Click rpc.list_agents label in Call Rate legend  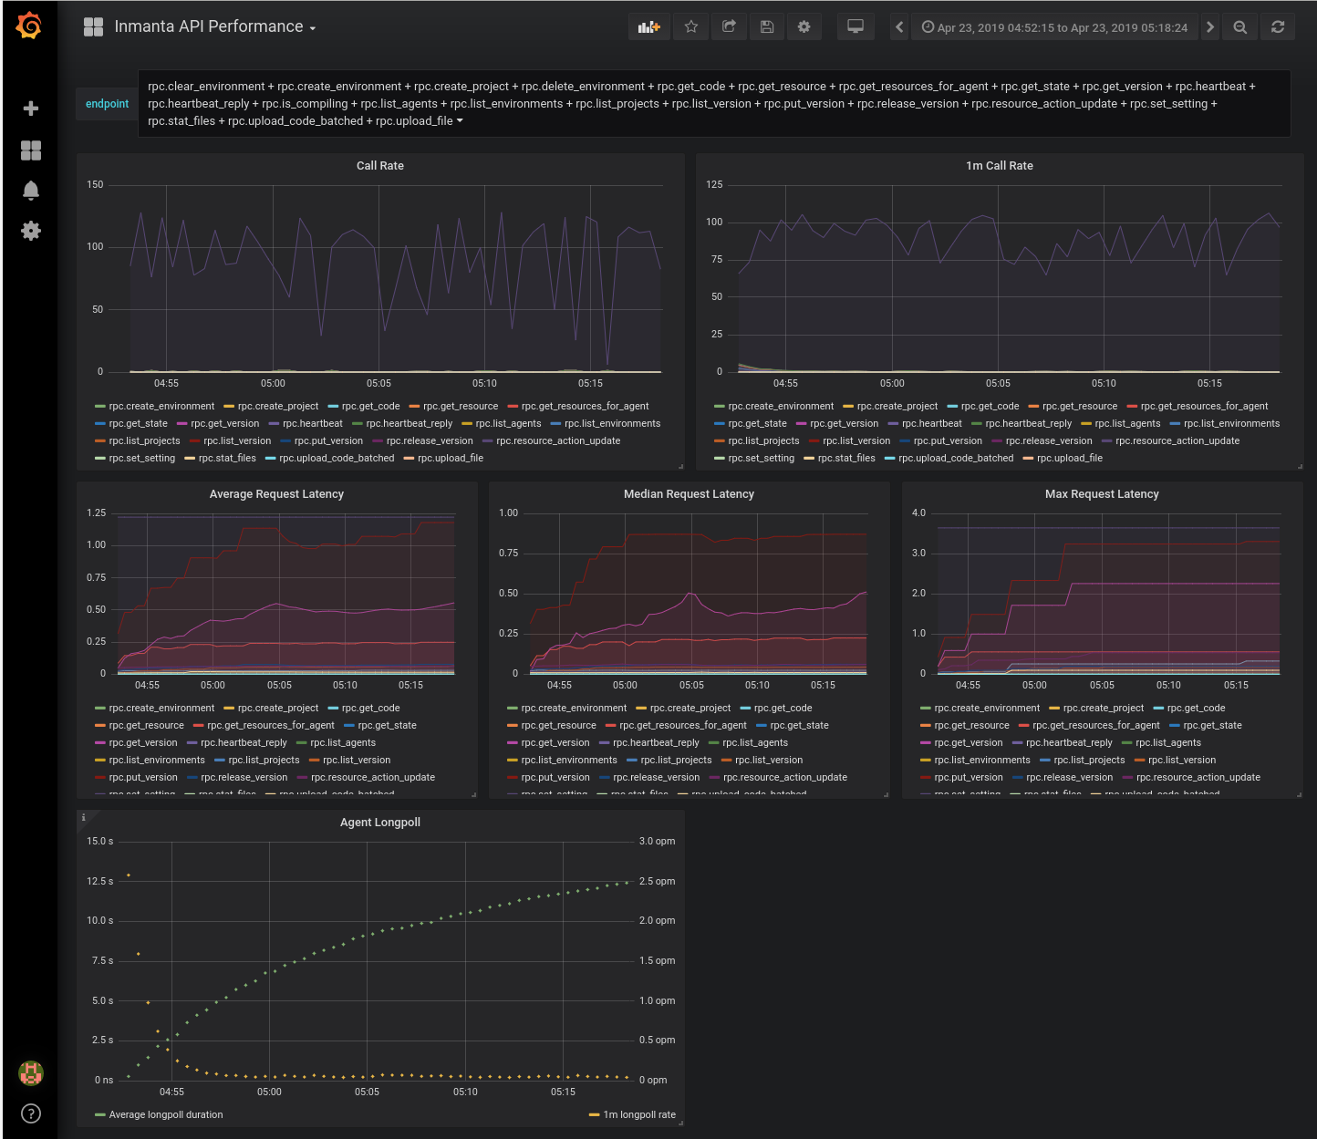coord(508,424)
